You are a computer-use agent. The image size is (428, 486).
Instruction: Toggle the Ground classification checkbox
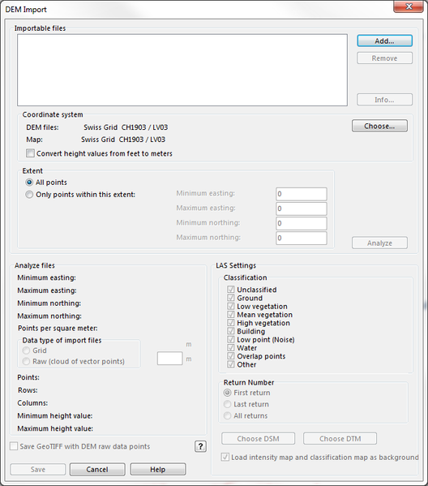point(231,298)
